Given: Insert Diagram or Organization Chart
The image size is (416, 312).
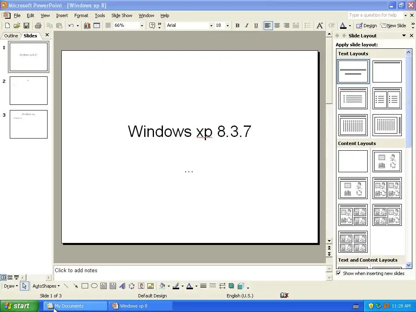Looking at the screenshot, I should (x=132, y=286).
